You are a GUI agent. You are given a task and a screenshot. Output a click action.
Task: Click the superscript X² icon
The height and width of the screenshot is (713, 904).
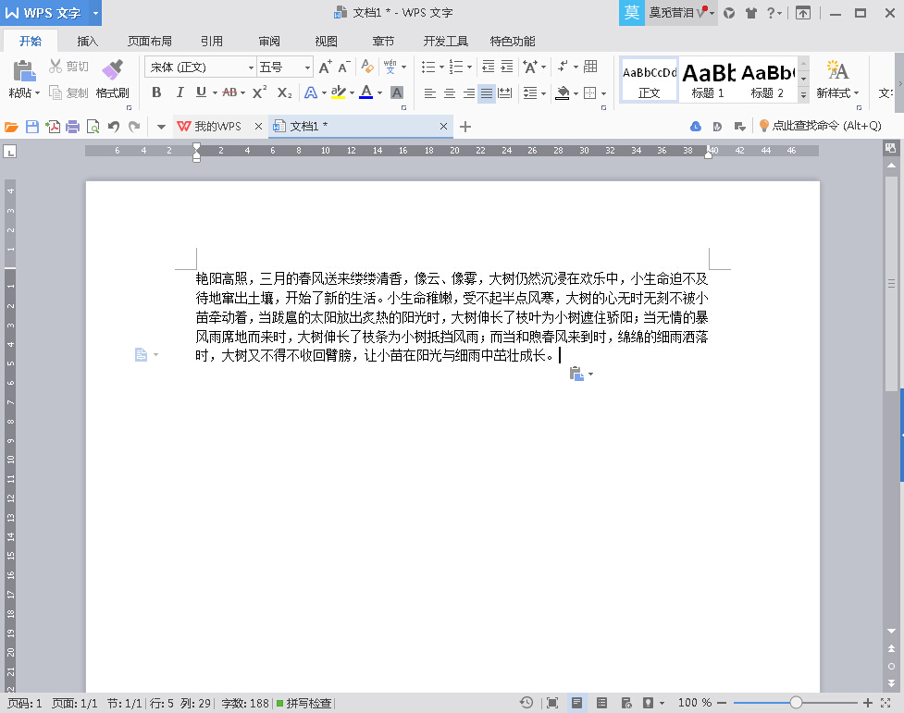point(259,92)
